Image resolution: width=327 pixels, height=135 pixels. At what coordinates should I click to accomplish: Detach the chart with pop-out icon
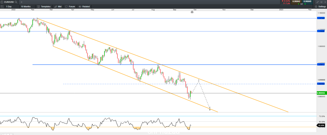tap(321, 2)
